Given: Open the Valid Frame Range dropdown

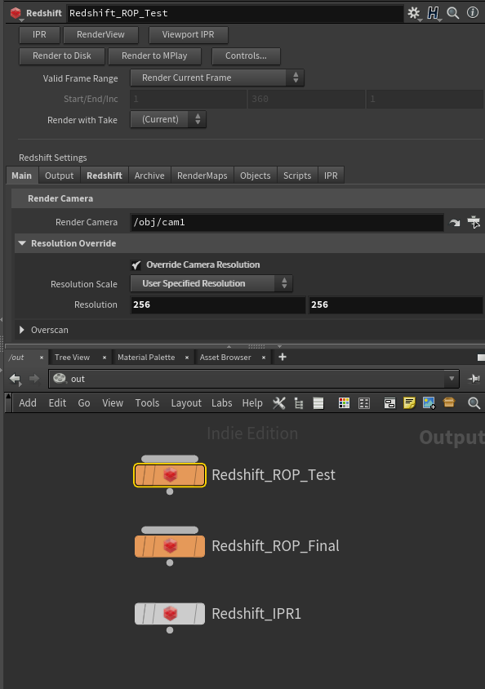Looking at the screenshot, I should (x=217, y=78).
